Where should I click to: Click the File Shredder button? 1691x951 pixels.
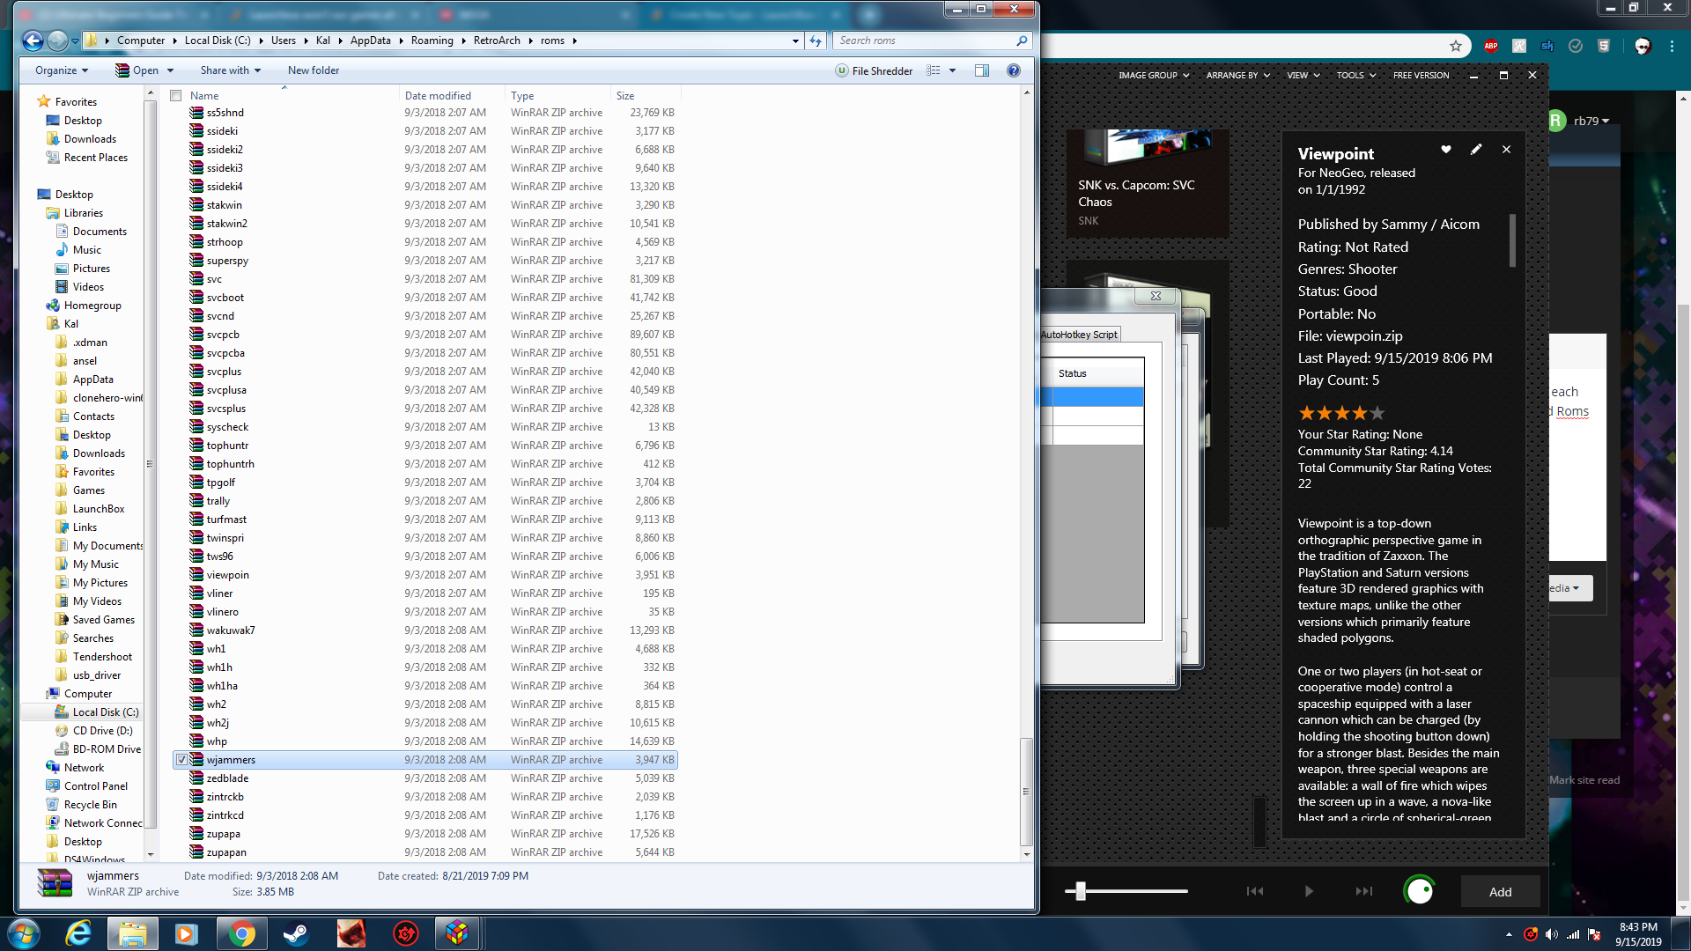click(874, 70)
